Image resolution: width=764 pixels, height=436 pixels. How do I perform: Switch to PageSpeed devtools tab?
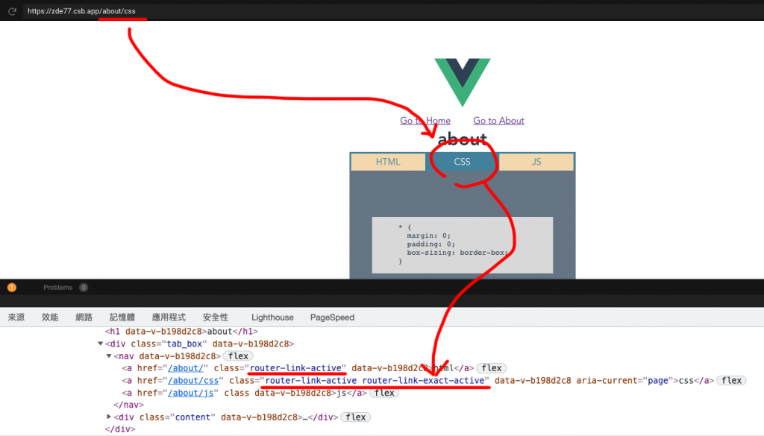[332, 317]
